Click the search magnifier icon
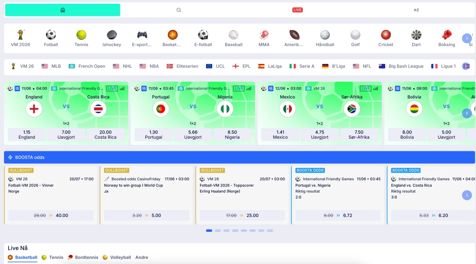The width and height of the screenshot is (476, 264). point(179,10)
